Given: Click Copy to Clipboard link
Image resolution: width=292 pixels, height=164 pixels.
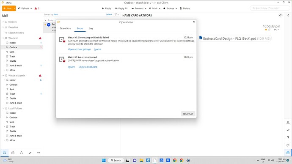Looking at the screenshot, I should (88, 67).
